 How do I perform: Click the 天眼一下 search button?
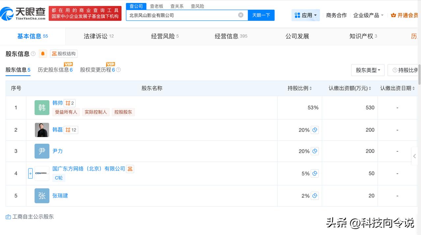(261, 15)
